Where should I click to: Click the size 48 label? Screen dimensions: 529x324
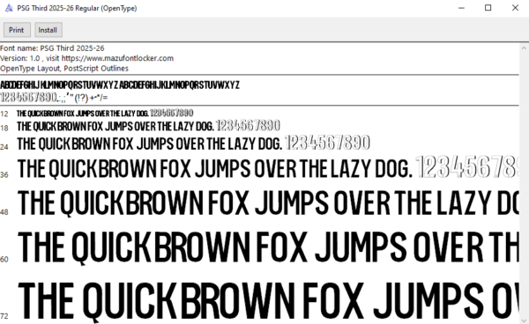[4, 212]
